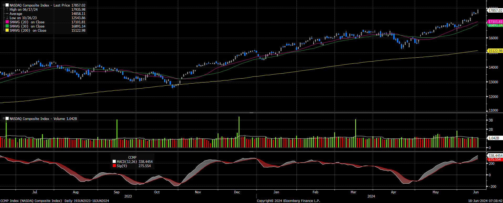Select the 'High on 06/17/24' legend row
The height and width of the screenshot is (203, 503).
point(24,9)
